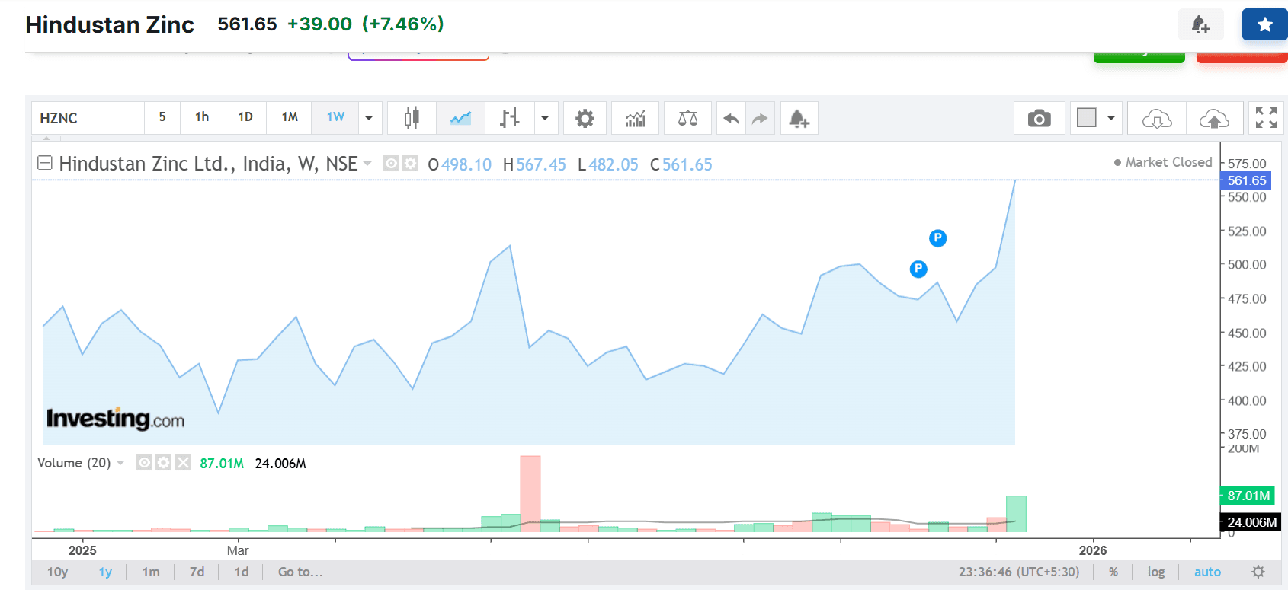Create a price alert from chart toolbar
Viewport: 1288px width, 590px height.
pyautogui.click(x=799, y=118)
